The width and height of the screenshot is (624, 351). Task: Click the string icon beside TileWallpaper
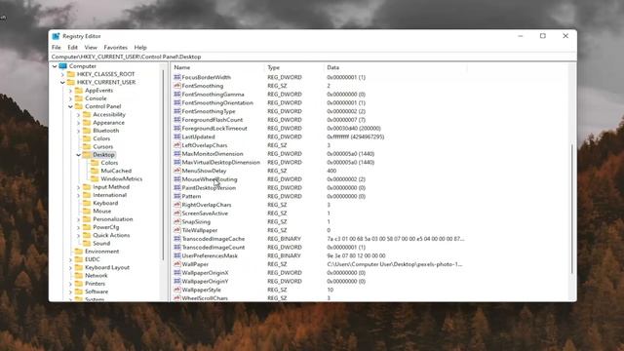click(177, 230)
